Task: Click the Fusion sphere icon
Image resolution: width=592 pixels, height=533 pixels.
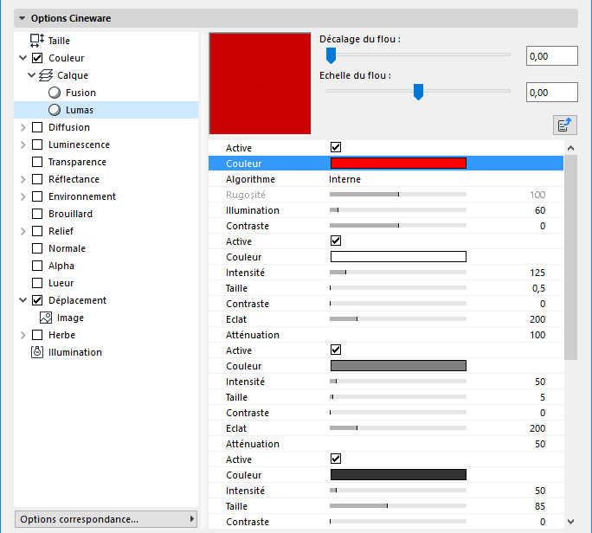Action: tap(55, 93)
